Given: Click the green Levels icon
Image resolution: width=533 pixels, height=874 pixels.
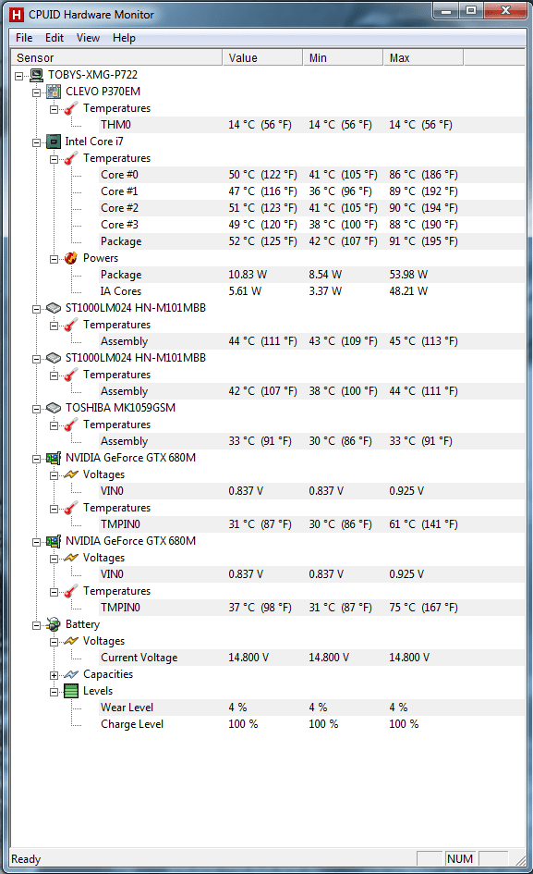Looking at the screenshot, I should click(x=71, y=691).
